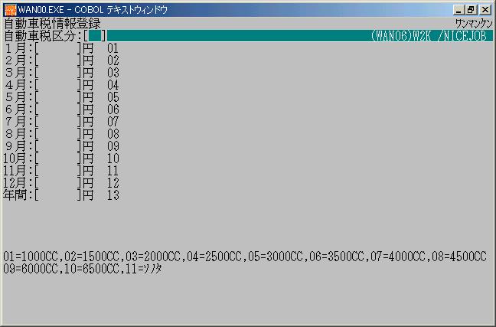Click the teal (WAN06)W2K /NICEJOB status bar
496x327 pixels.
click(306, 35)
